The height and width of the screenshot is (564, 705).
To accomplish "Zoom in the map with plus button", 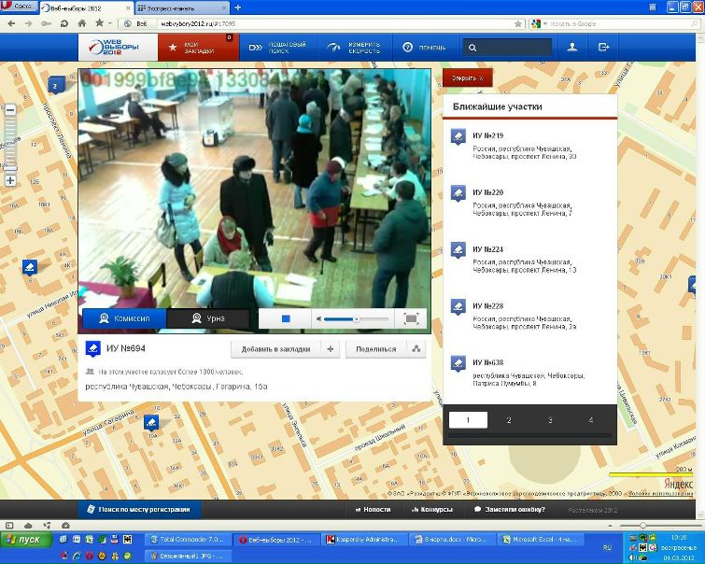I will (x=10, y=181).
